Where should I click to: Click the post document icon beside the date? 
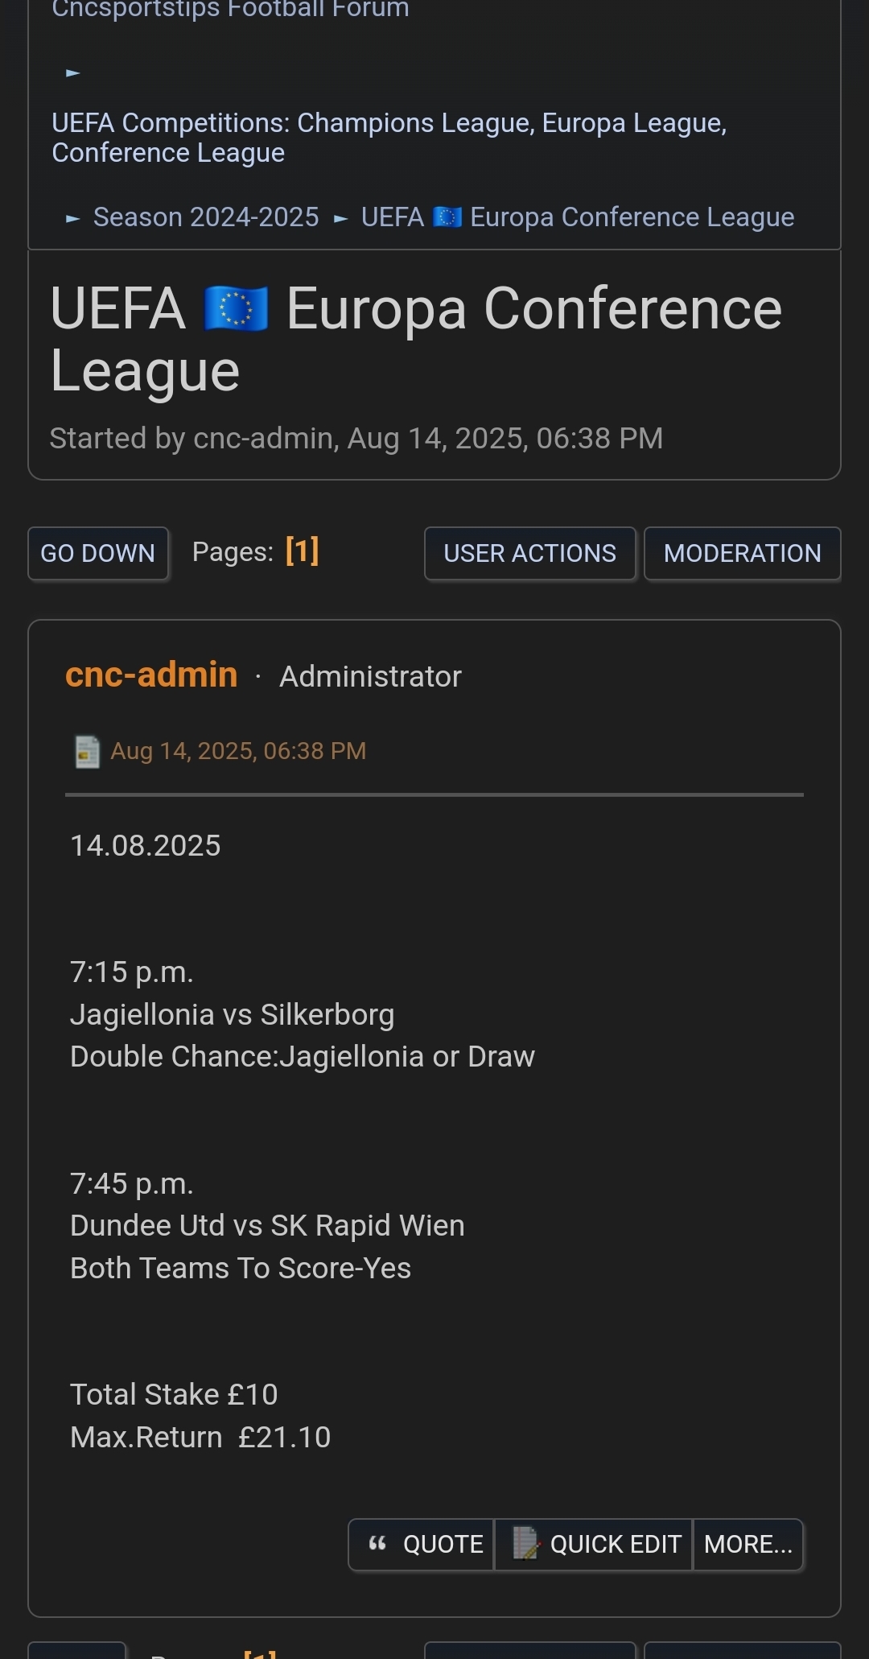[87, 752]
